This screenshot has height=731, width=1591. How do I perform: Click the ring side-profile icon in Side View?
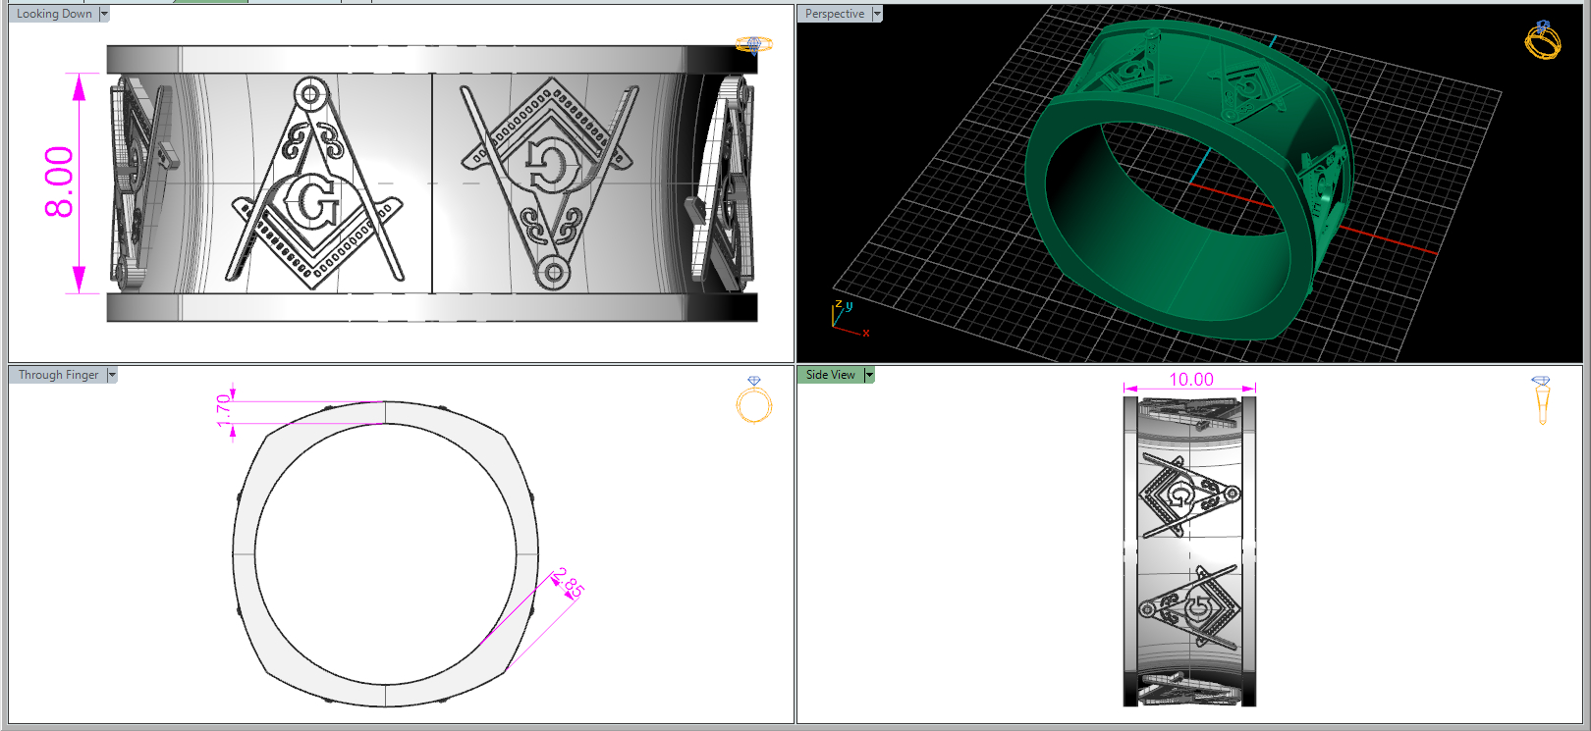(x=1541, y=400)
